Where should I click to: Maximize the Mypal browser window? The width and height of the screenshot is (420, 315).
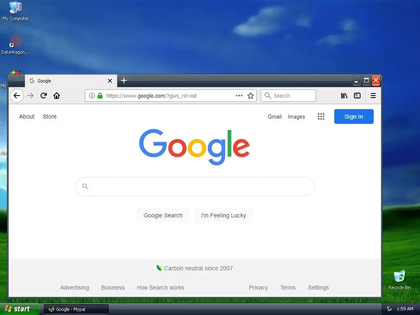click(x=366, y=81)
